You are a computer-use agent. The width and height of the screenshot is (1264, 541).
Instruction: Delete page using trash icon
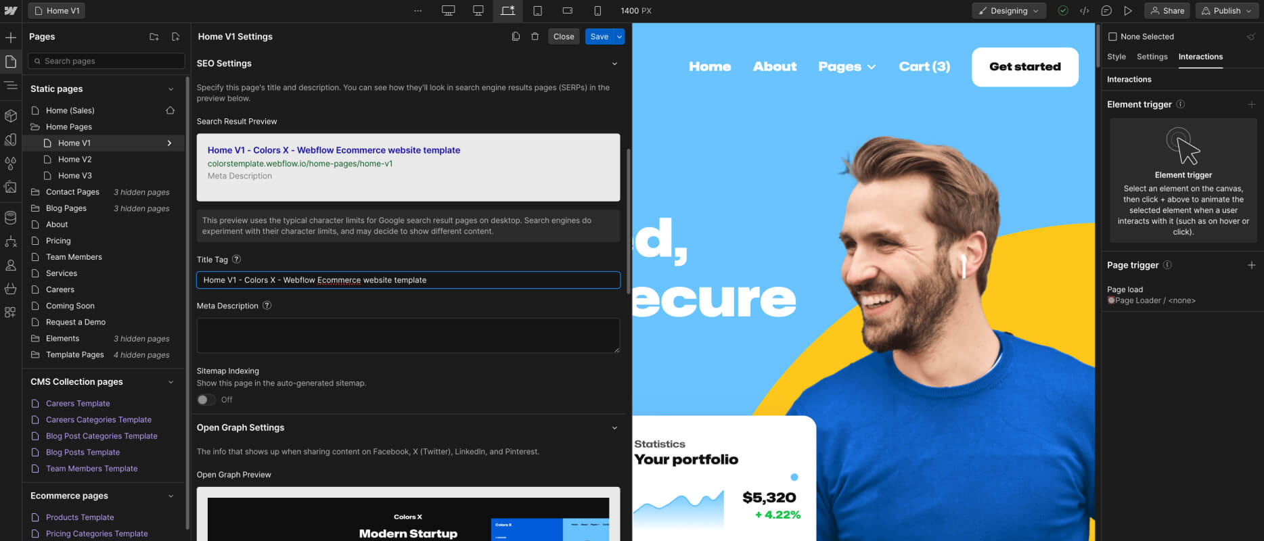pos(535,37)
